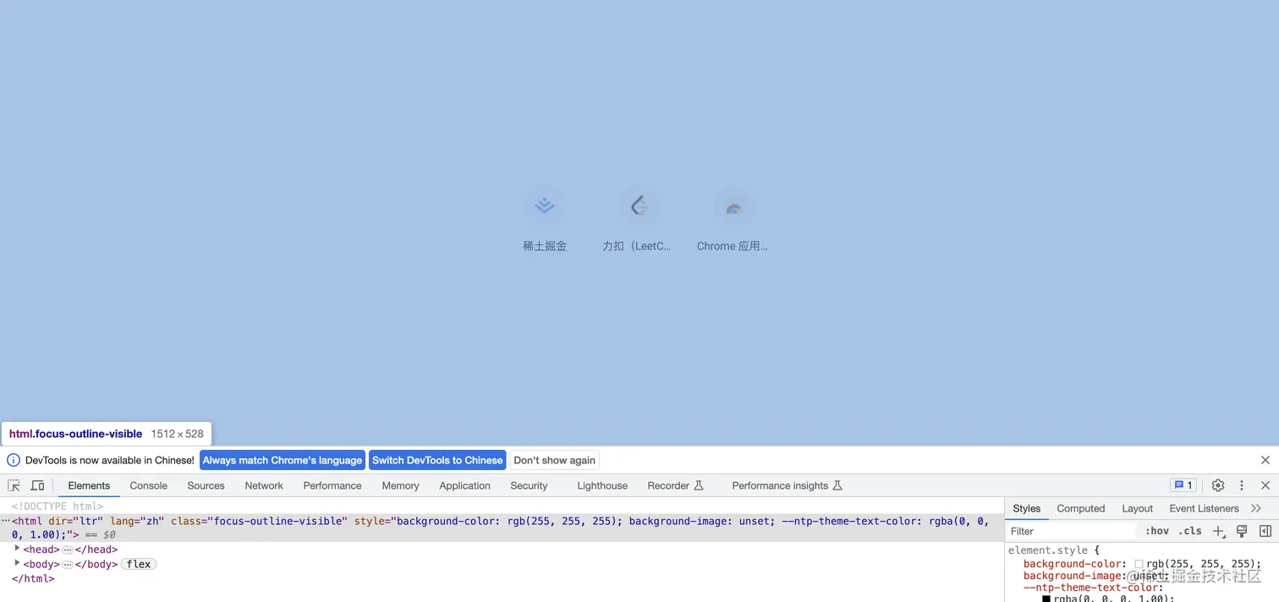Open the Computed tab
The image size is (1279, 602).
pos(1080,508)
